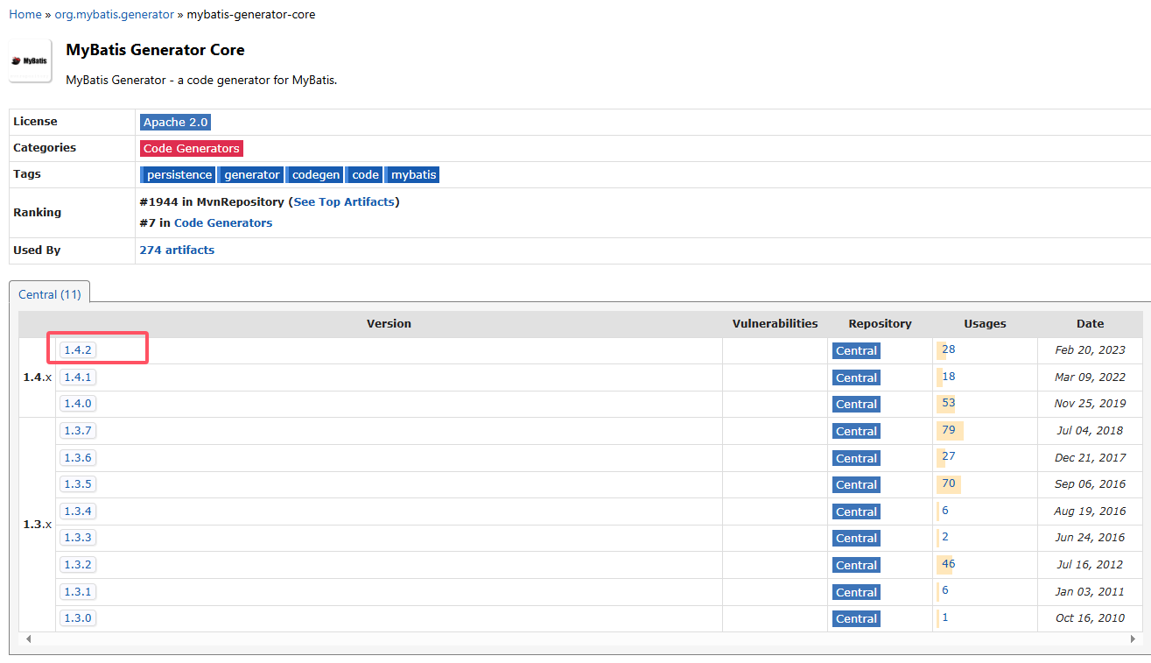Screen dimensions: 1151x663
Task: Click the Jul 04, 2018 date cell
Action: tap(1090, 430)
